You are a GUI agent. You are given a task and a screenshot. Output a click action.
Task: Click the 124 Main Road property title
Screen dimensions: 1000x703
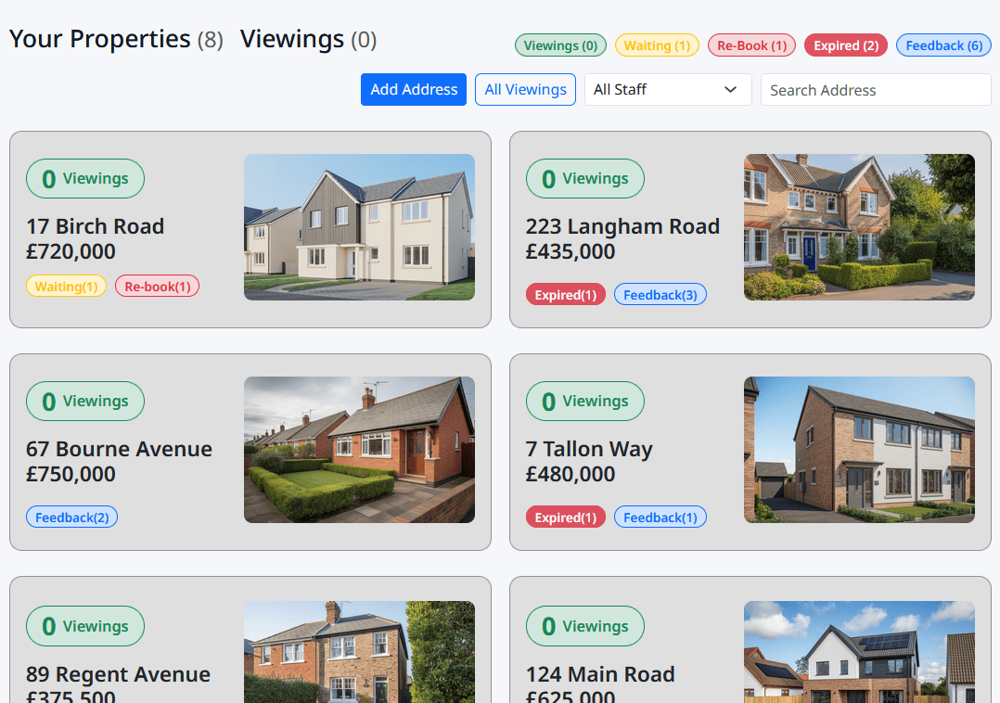pyautogui.click(x=600, y=674)
